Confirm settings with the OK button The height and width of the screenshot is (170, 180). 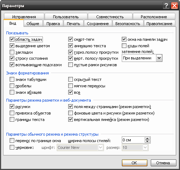135,163
